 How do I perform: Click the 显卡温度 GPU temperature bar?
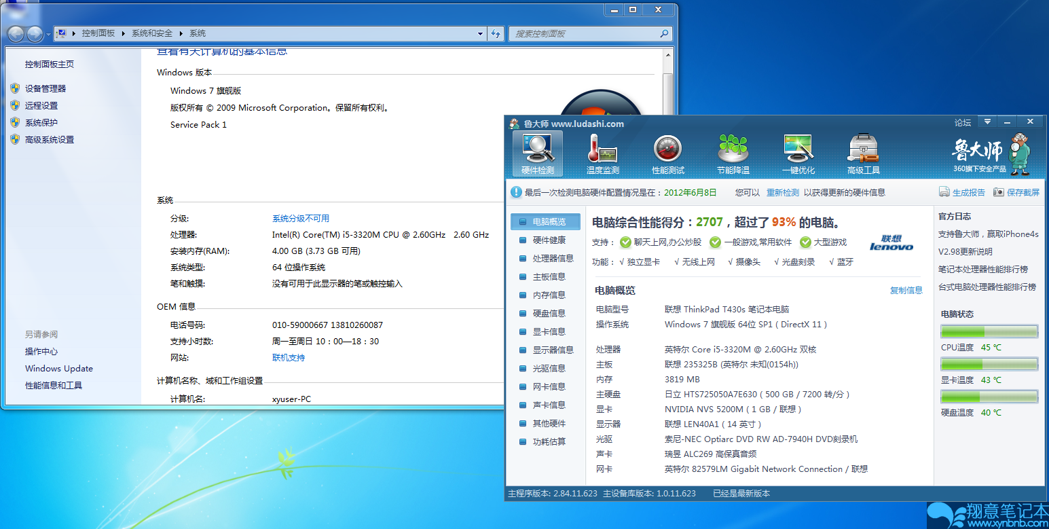click(x=989, y=364)
